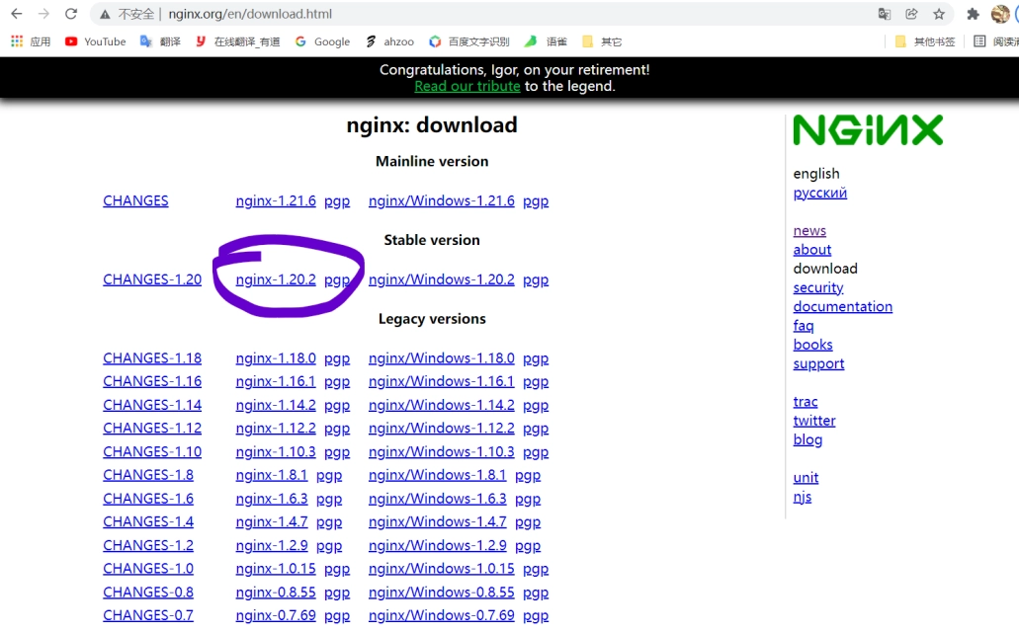Download nginx-1.20.2 stable version
Screen dimensions: 1019x633
(276, 279)
